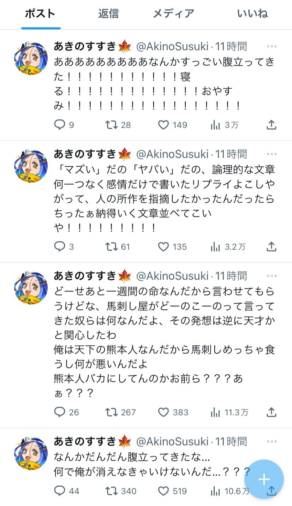Screen dimensions: 292x506
Task: Repost the post with 340 reposts
Action: click(x=112, y=491)
